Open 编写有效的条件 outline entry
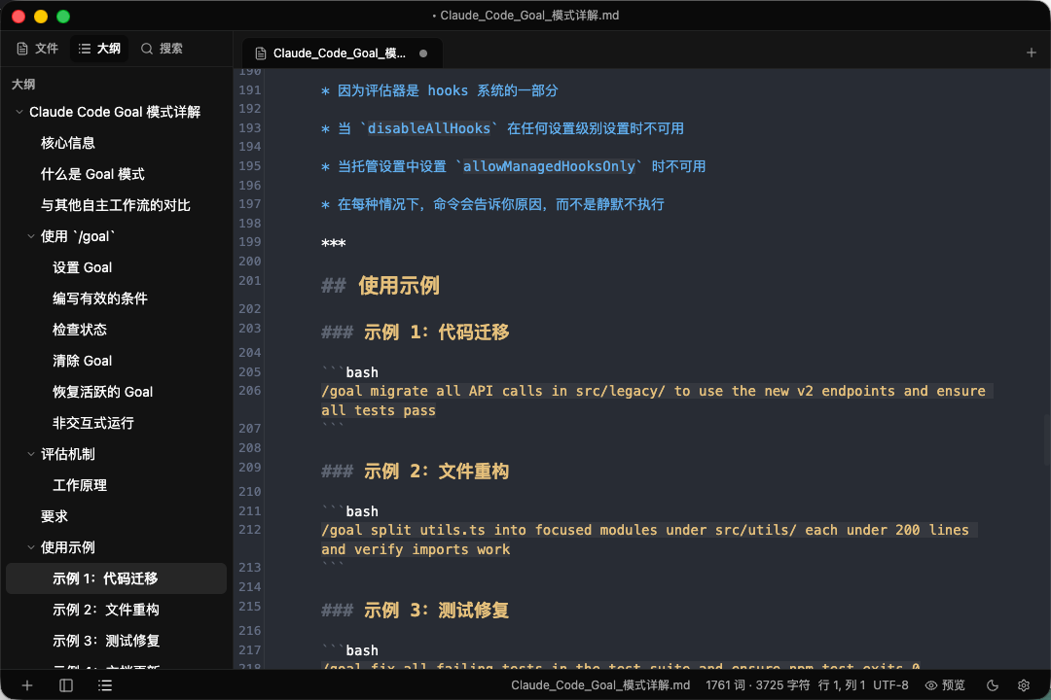The width and height of the screenshot is (1051, 700). (x=100, y=298)
